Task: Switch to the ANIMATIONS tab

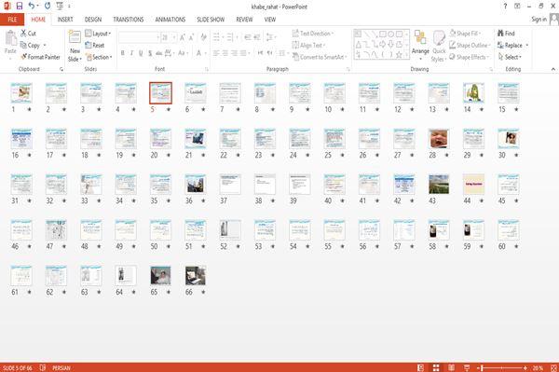Action: click(x=170, y=20)
